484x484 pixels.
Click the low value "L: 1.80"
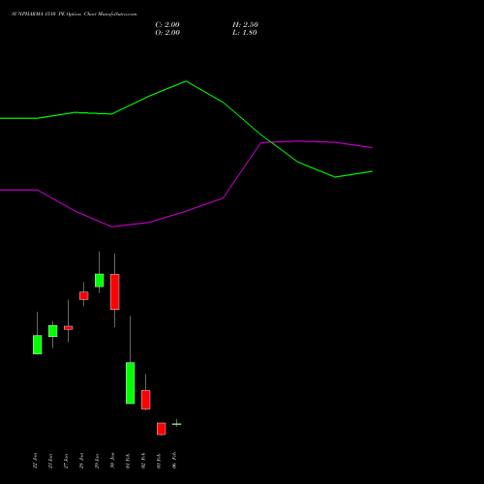click(245, 33)
